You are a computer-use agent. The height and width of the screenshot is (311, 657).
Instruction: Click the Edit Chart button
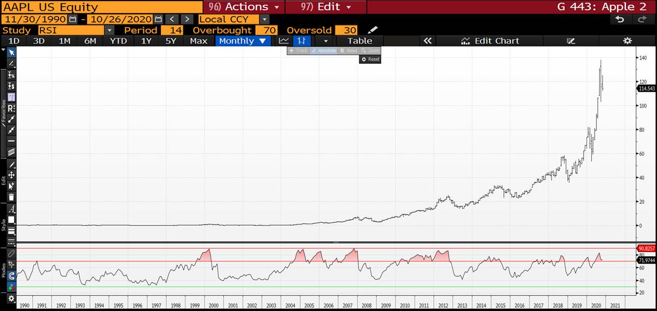[490, 41]
